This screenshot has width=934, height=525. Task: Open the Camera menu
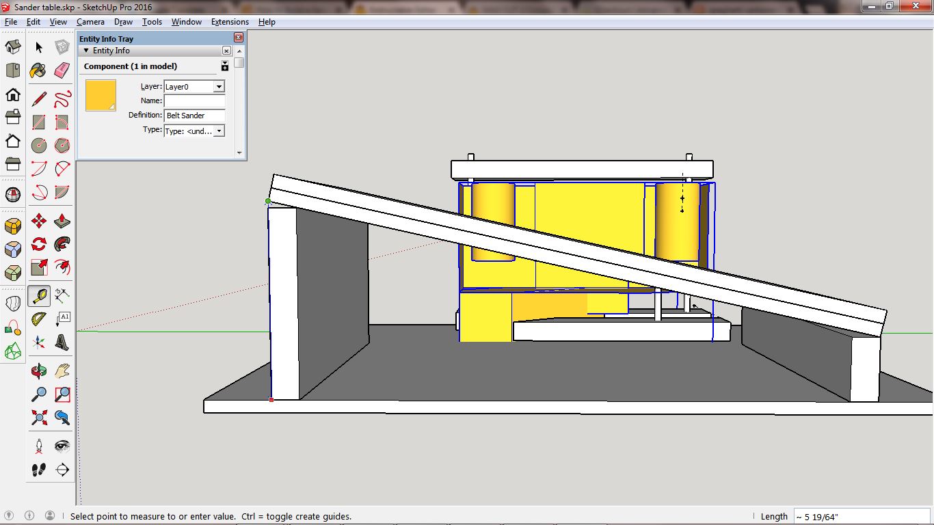90,22
